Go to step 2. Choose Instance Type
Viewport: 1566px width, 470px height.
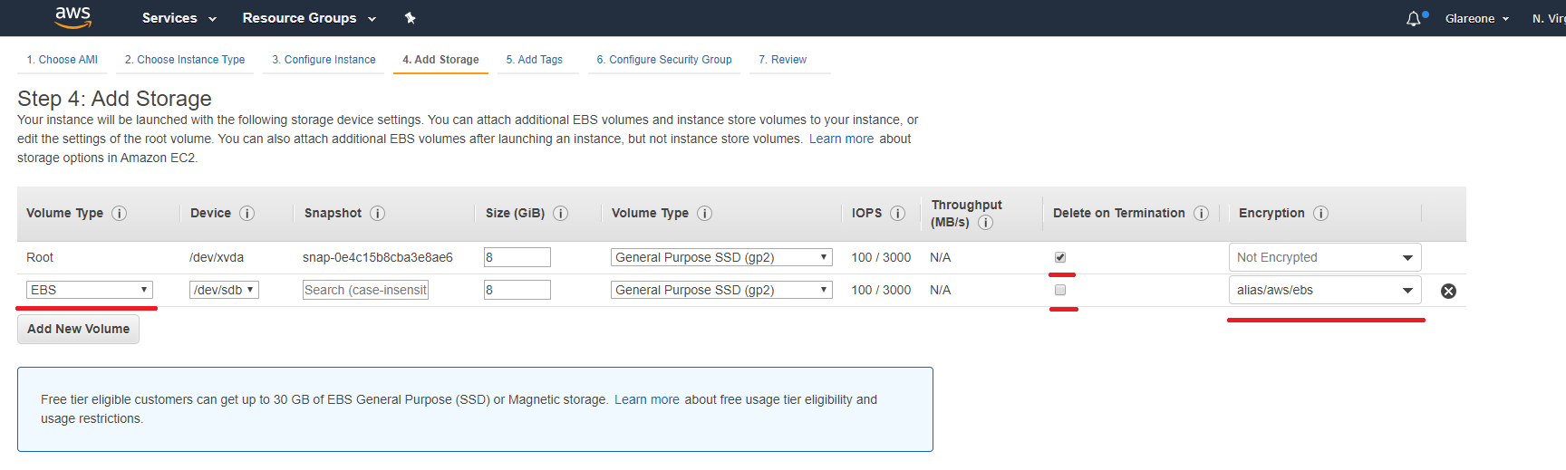click(x=185, y=60)
